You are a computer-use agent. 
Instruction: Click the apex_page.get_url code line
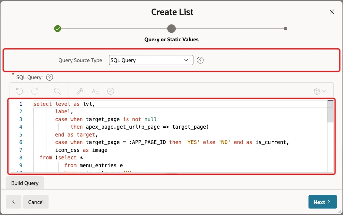(140, 127)
